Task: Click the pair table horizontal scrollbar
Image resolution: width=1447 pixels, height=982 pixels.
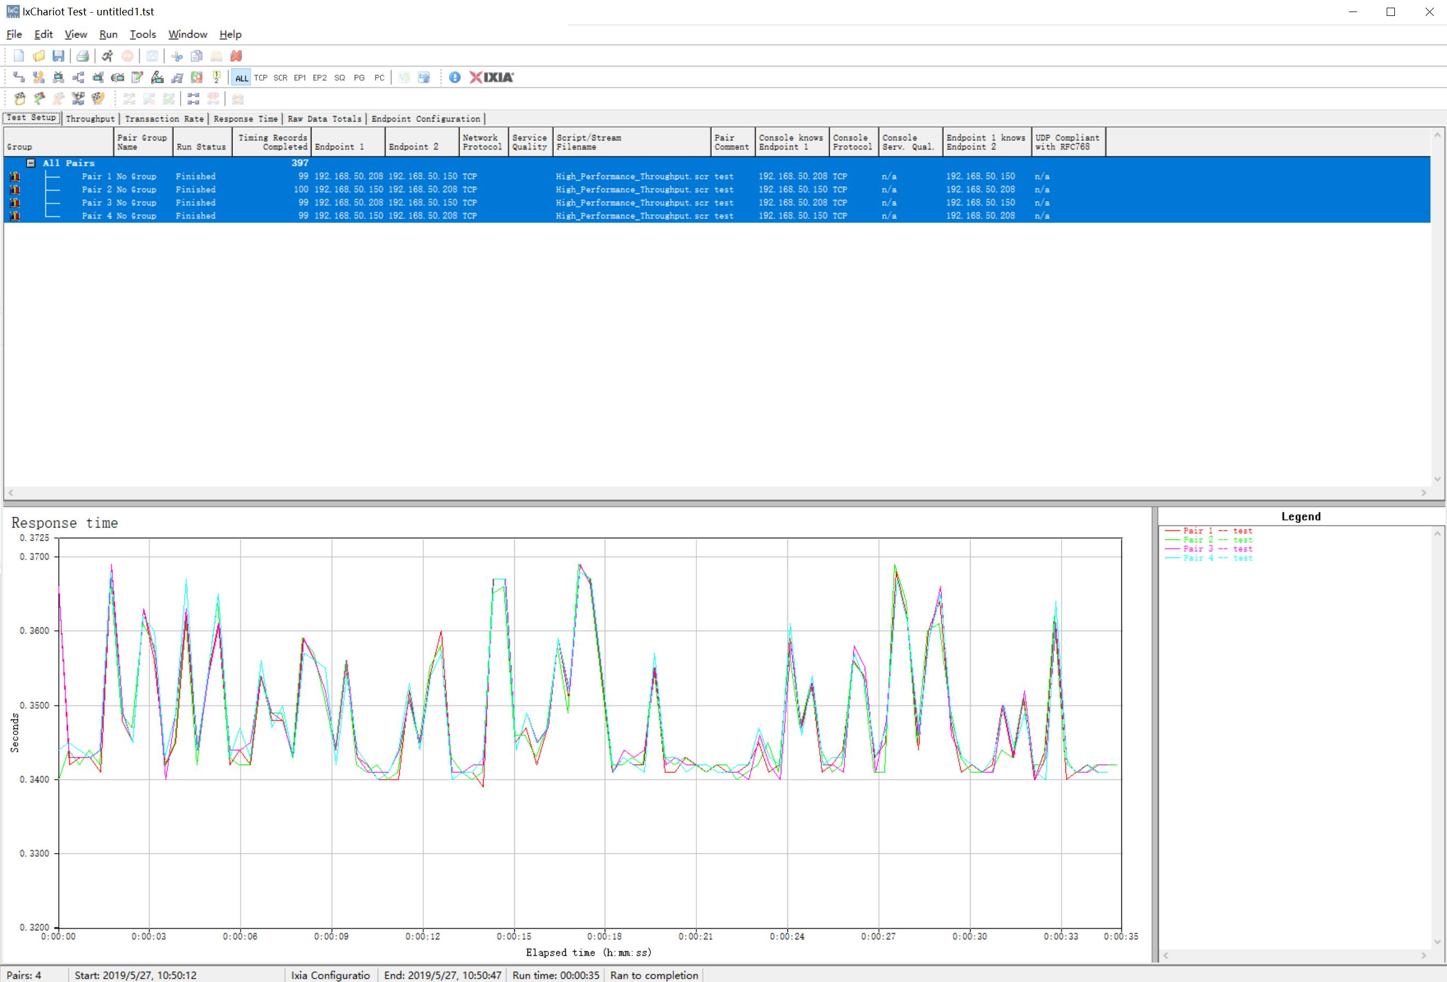Action: click(x=716, y=492)
